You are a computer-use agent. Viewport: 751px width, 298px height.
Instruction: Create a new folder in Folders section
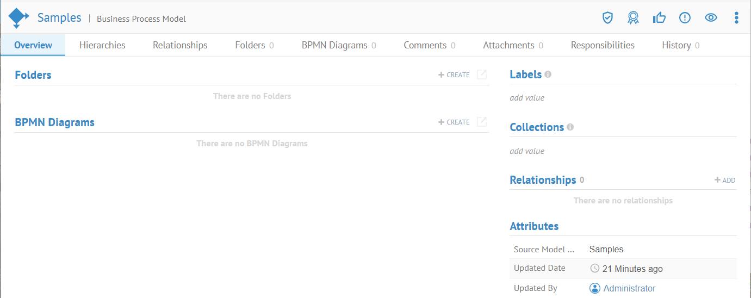point(454,75)
